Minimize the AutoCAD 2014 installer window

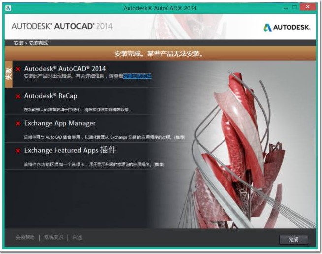coord(286,8)
